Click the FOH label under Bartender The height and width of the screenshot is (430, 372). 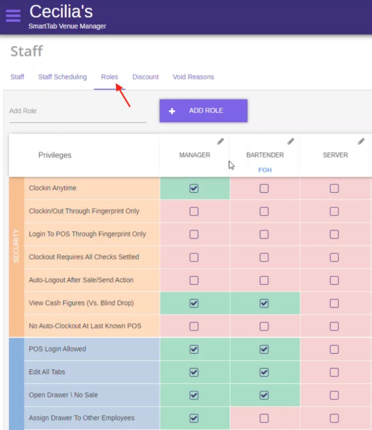[x=265, y=170]
